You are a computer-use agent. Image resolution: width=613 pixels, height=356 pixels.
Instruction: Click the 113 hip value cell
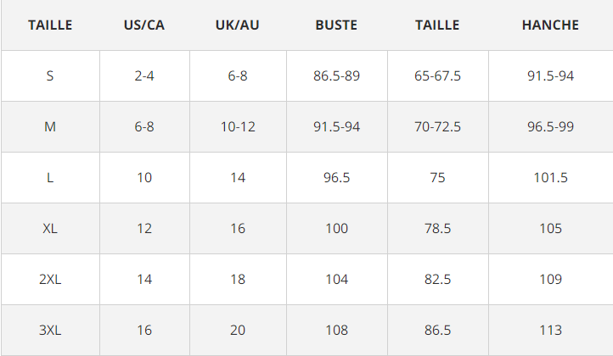550,331
